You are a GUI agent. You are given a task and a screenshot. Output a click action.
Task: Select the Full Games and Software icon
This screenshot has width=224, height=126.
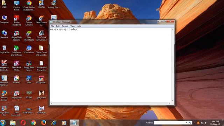pos(16,50)
